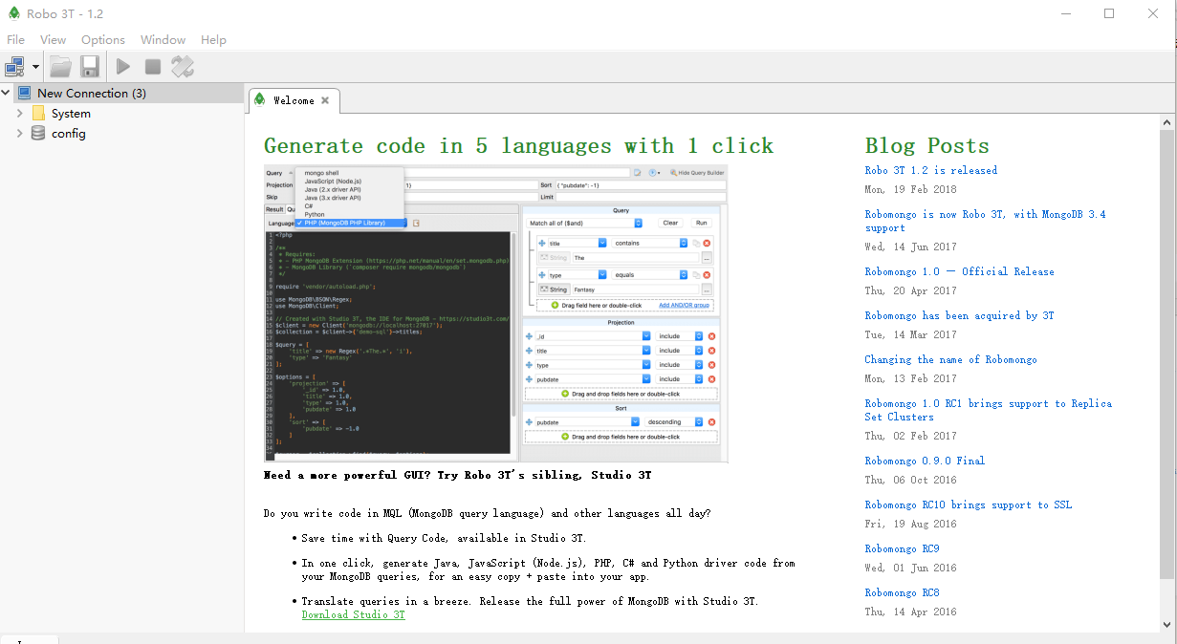Screen dimensions: 1177x644
Task: Click the Studio 3T query code screenshot
Action: 495,313
